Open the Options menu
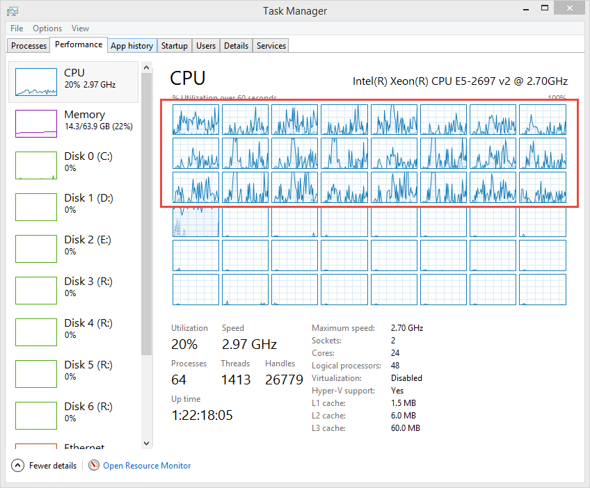Screen dimensions: 590x488 tap(47, 29)
